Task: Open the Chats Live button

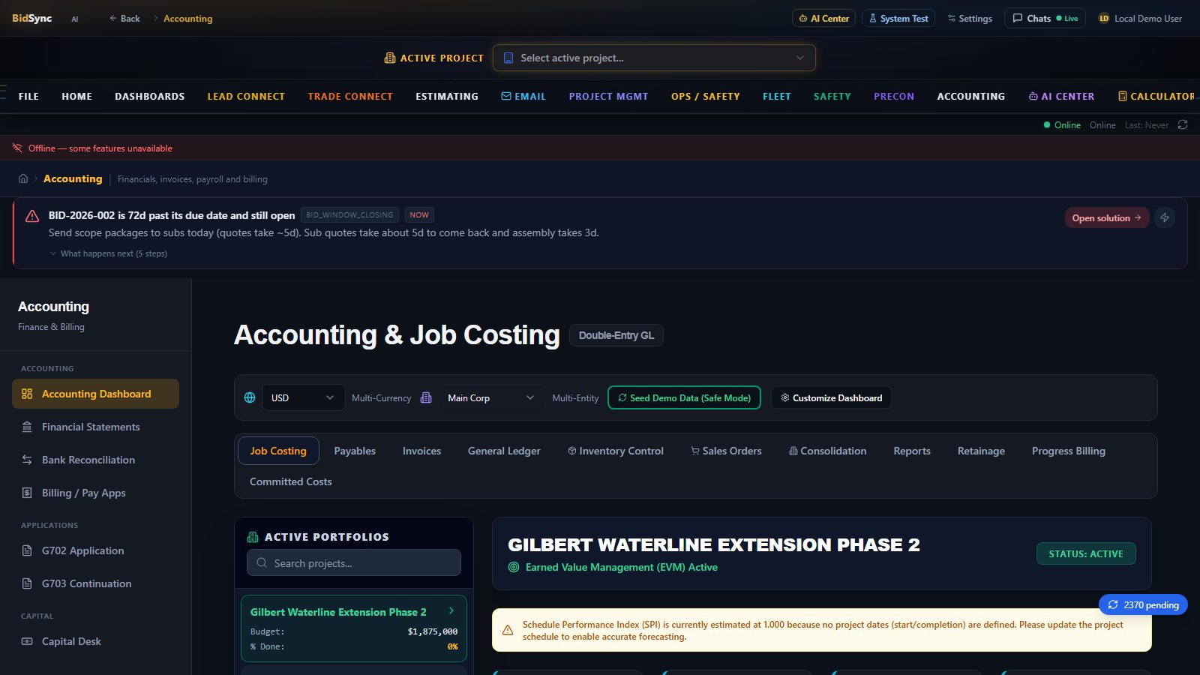Action: (1045, 18)
